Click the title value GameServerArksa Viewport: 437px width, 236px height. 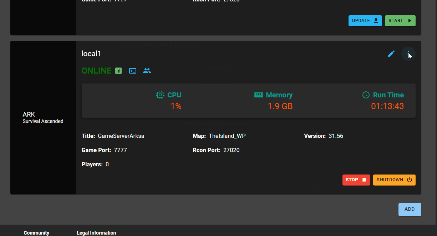click(x=121, y=136)
